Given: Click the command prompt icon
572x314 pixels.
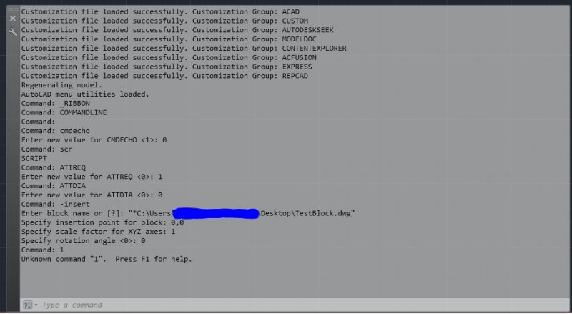Looking at the screenshot, I should coord(28,305).
